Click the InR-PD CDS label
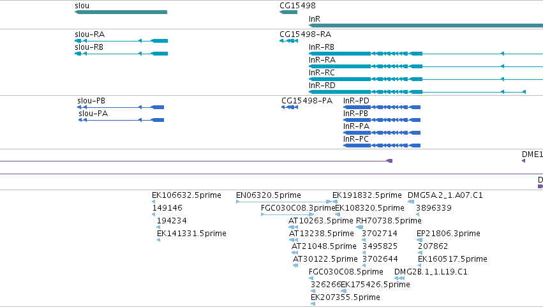 point(356,101)
